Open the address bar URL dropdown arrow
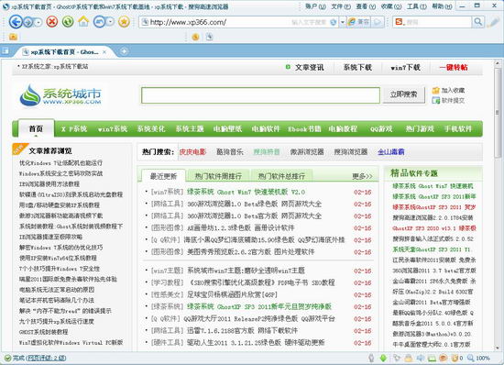This screenshot has height=365, width=504. click(343, 22)
